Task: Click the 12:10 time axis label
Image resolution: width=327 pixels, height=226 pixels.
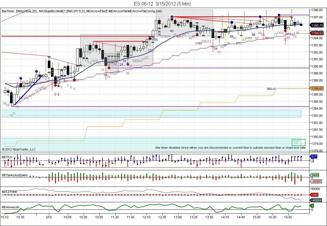Action: coord(146,217)
